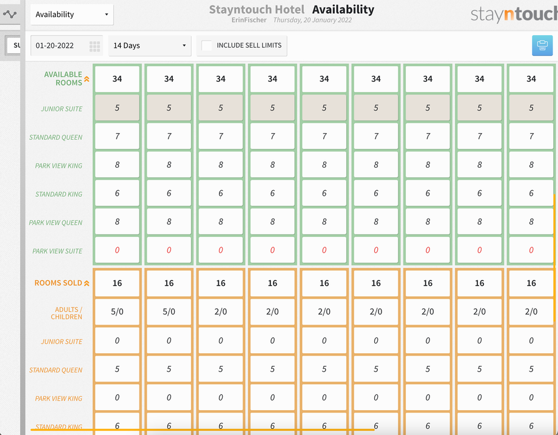Screen dimensions: 558x435
Task: Click the Park View Suite row label
Action: point(57,251)
